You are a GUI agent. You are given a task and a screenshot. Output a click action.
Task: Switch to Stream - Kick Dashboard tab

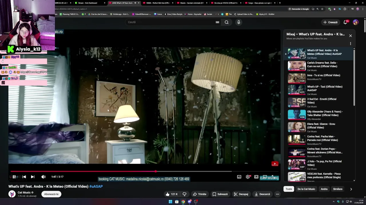[89, 3]
